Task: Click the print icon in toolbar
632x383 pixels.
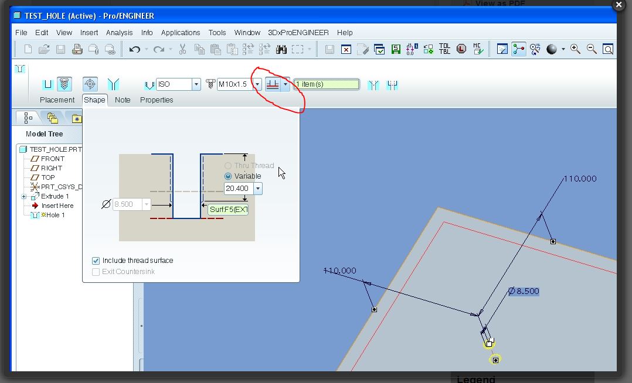Action: pyautogui.click(x=77, y=50)
